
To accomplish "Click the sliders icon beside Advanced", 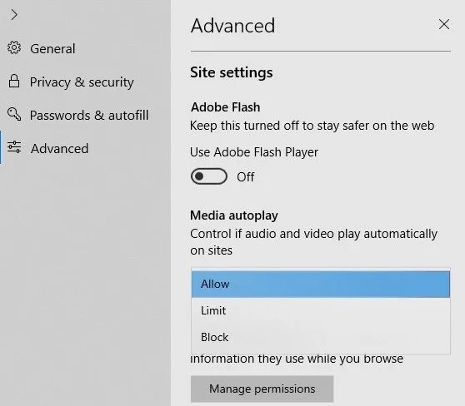I will point(14,147).
